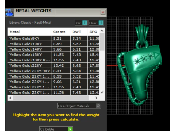Viewport: 175px width, 131px height.
Task: Click the horizontal scroll right arrow
Action: point(96,98)
